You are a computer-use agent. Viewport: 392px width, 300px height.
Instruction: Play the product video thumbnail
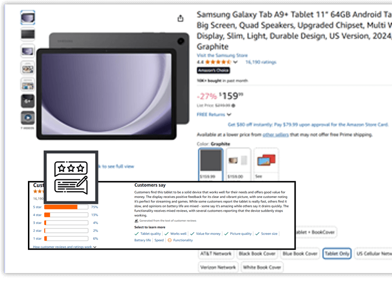pyautogui.click(x=28, y=118)
